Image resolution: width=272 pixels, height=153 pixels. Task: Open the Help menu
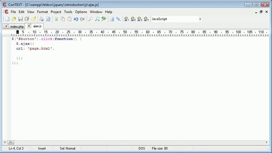(x=109, y=12)
